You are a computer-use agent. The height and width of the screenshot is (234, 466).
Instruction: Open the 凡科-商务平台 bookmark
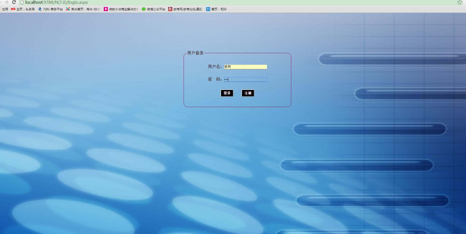(51, 9)
